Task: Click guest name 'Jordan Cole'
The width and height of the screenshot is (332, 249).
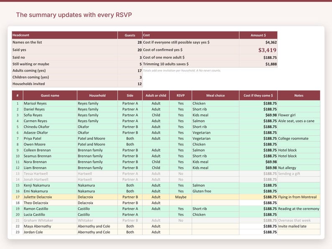Action: 33,232
